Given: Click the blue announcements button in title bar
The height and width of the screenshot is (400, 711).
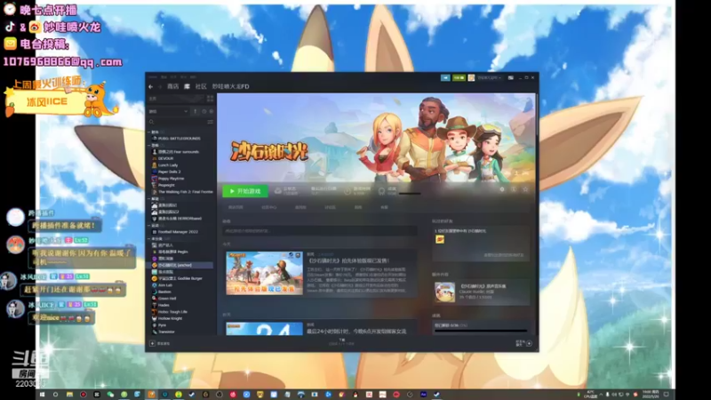Looking at the screenshot, I should tap(445, 78).
